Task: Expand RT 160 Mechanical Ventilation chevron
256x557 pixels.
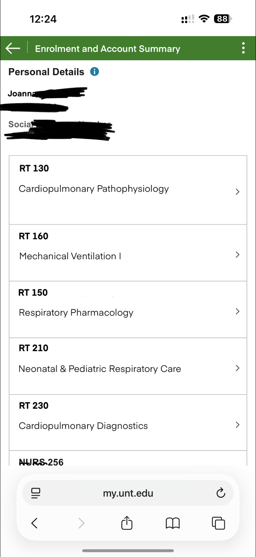Action: tap(238, 255)
